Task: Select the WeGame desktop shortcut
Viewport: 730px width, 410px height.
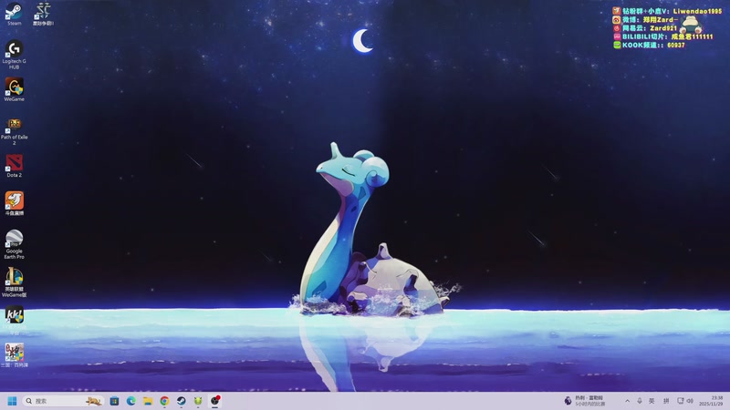Action: point(14,89)
